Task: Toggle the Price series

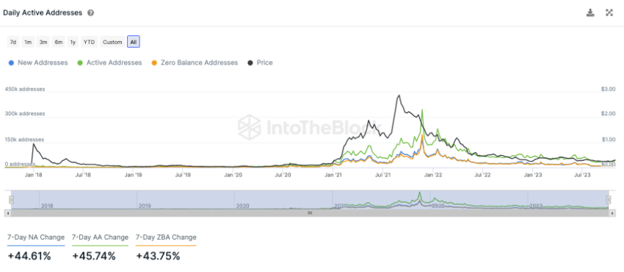Action: [261, 62]
